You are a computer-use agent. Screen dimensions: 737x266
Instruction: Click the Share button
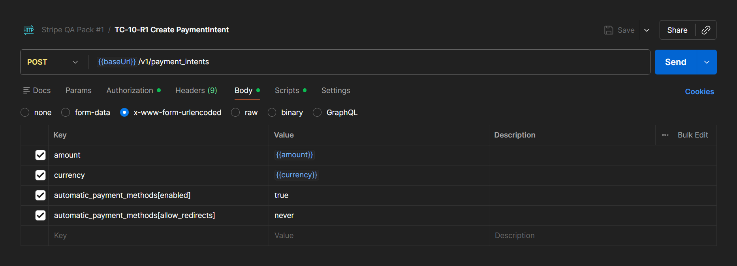[x=677, y=30]
